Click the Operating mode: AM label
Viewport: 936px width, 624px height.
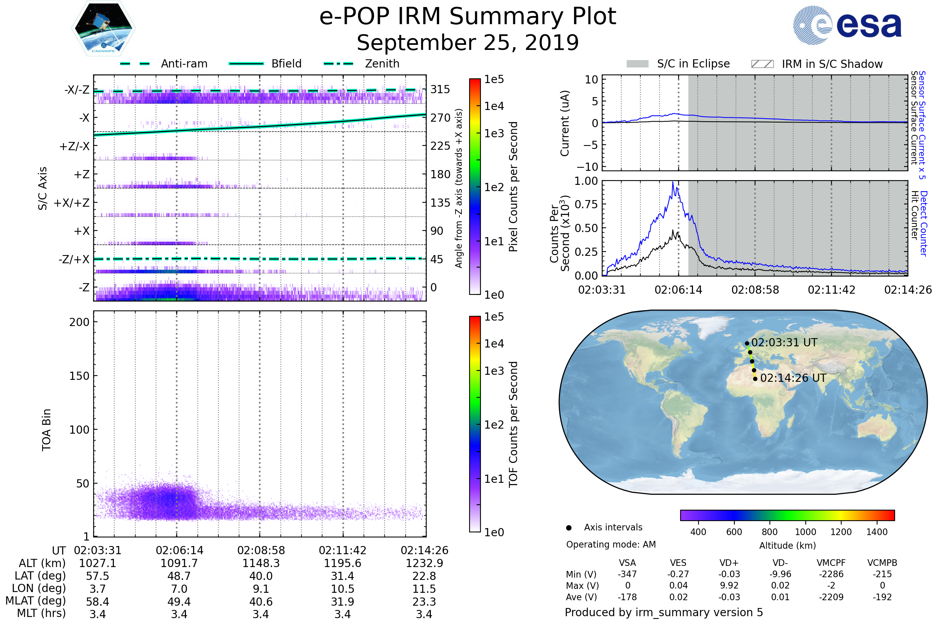[x=611, y=544]
